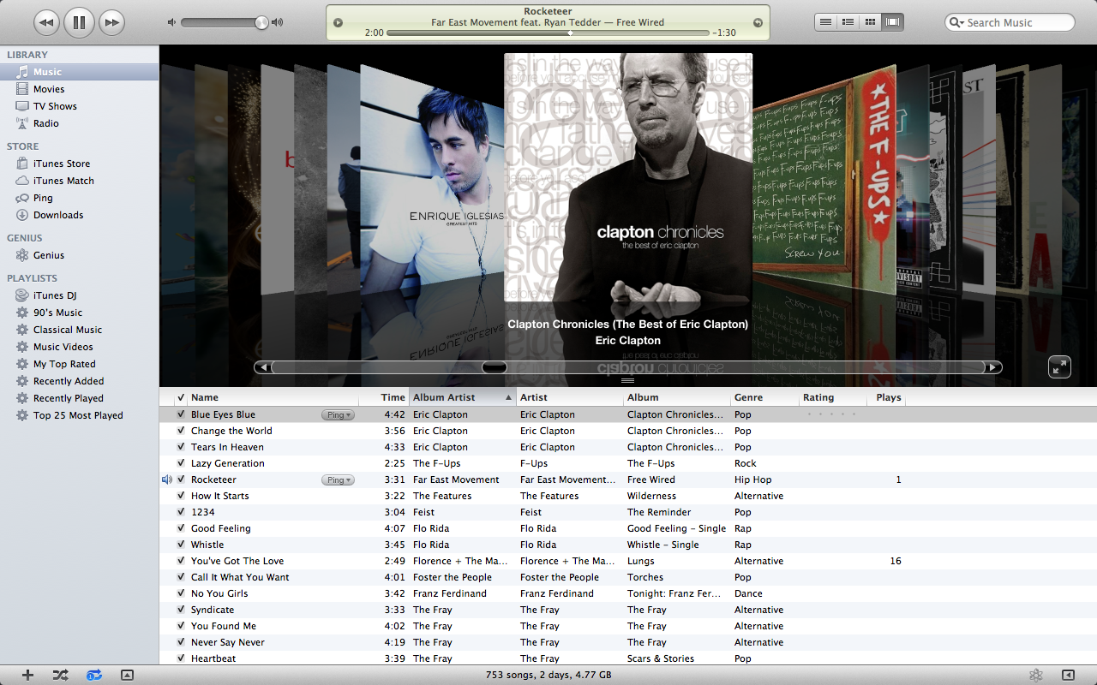
Task: Open the Genius sidebar item
Action: [79, 255]
